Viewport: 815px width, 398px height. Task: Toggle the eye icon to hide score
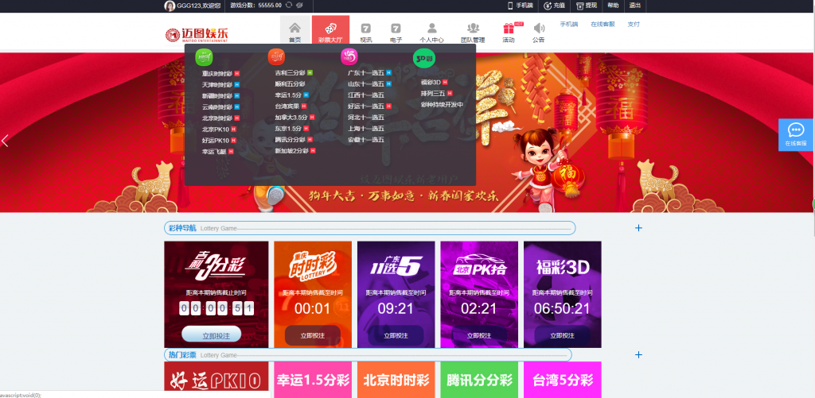click(x=299, y=6)
